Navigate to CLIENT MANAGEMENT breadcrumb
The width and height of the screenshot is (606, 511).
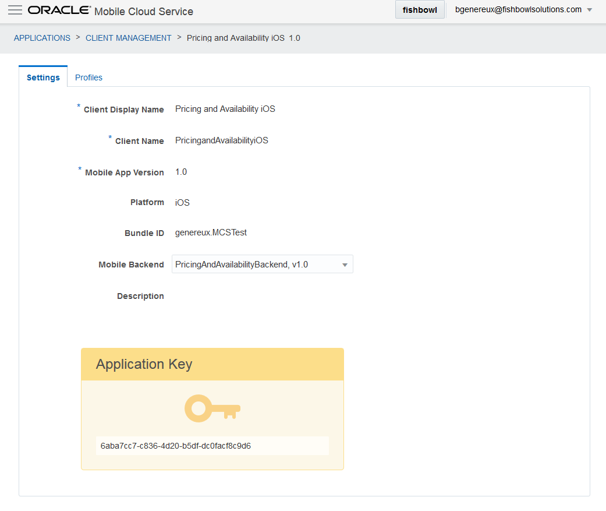pos(128,38)
